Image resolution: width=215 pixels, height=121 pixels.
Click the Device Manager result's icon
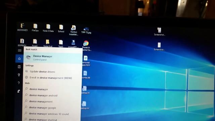[28, 57]
